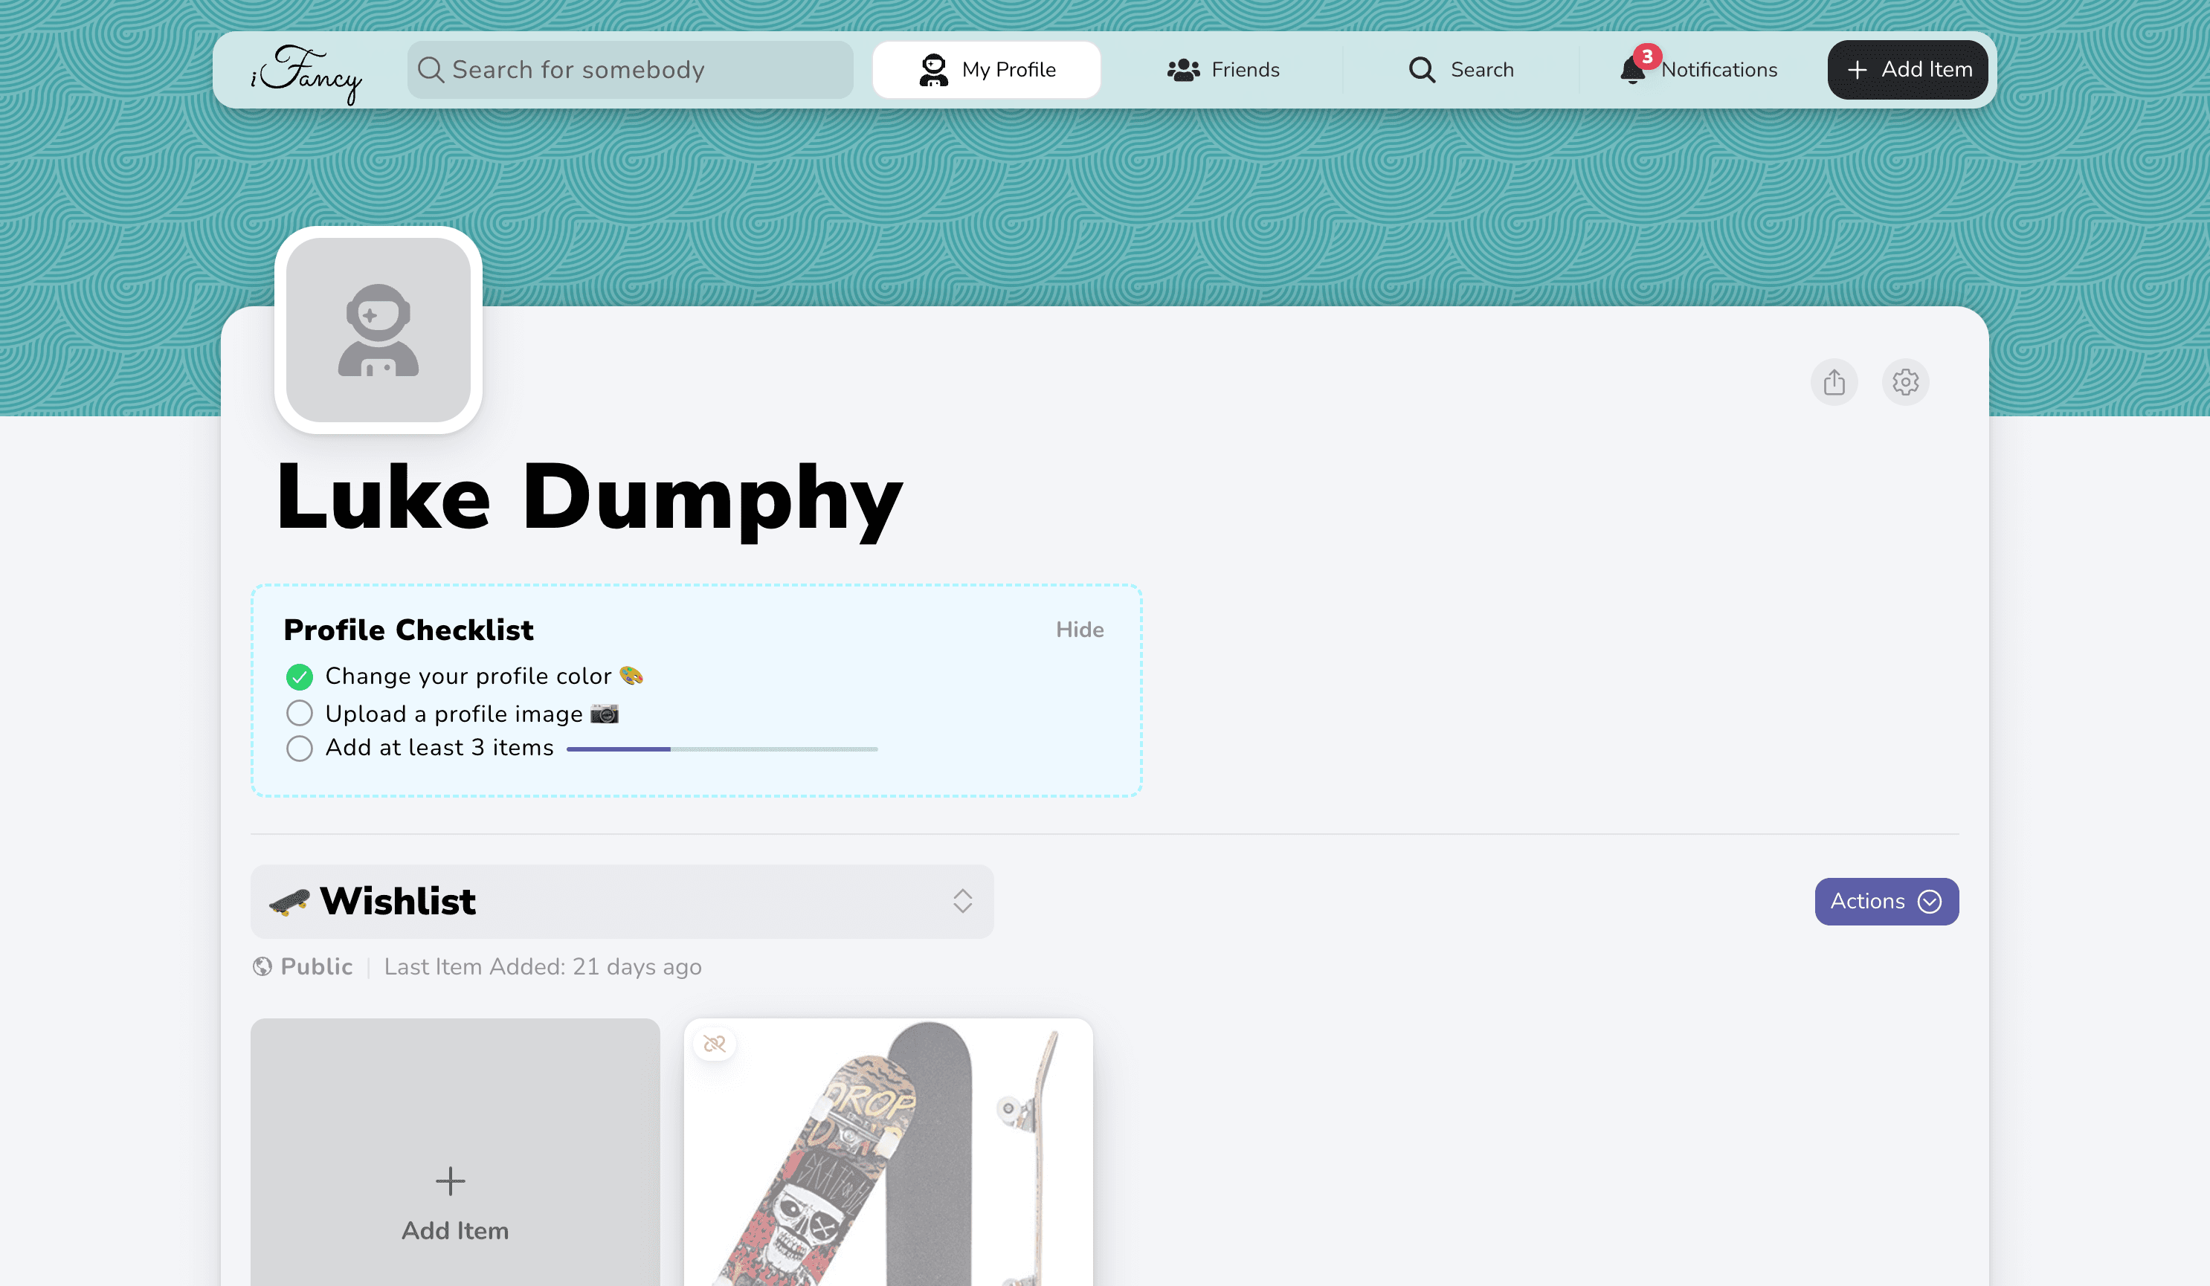Click the astronaut profile avatar placeholder
This screenshot has height=1286, width=2210.
pos(378,329)
